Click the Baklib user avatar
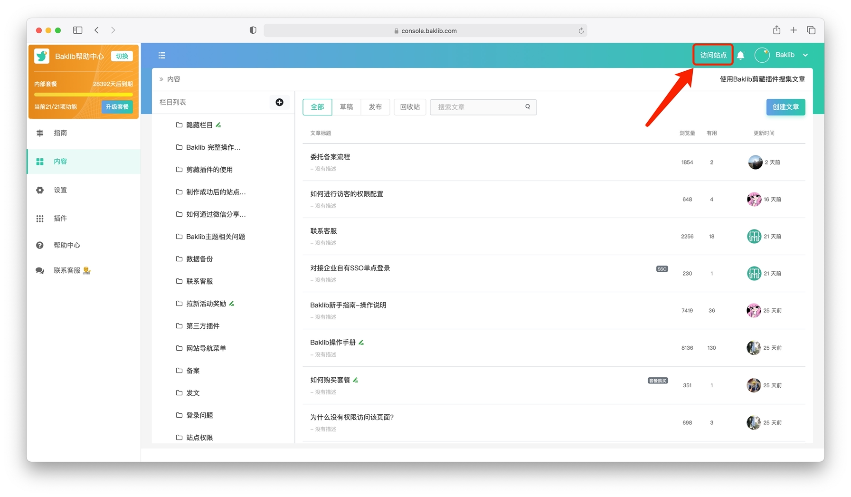The width and height of the screenshot is (851, 497). pos(762,55)
